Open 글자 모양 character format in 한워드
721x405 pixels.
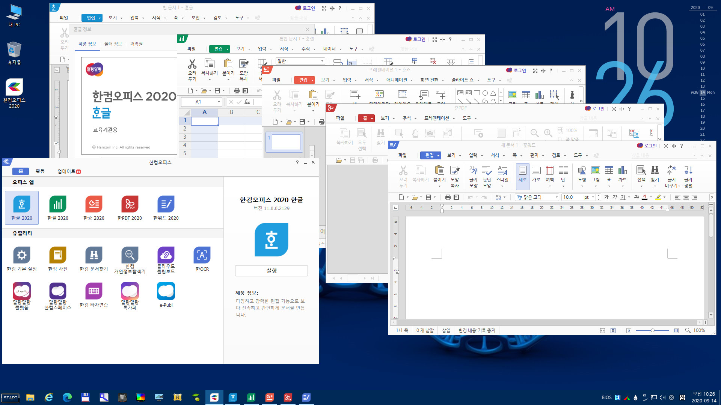pos(474,176)
